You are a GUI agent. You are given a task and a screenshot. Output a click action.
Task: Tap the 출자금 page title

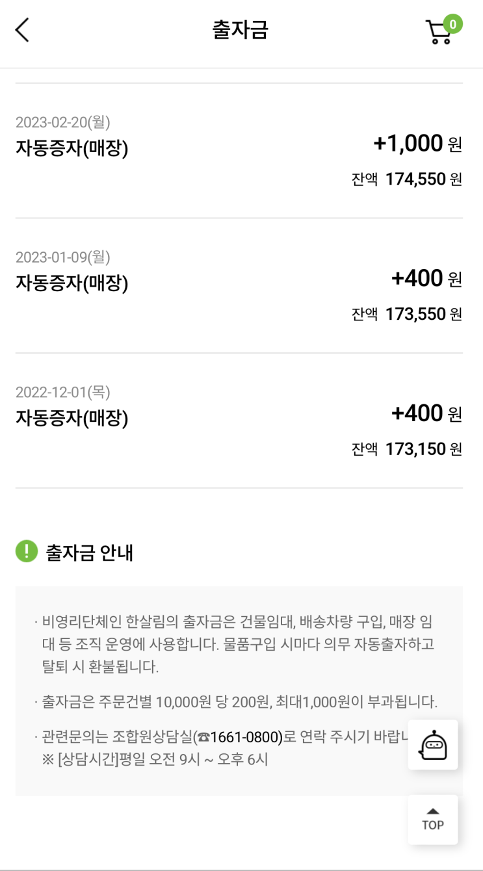241,30
